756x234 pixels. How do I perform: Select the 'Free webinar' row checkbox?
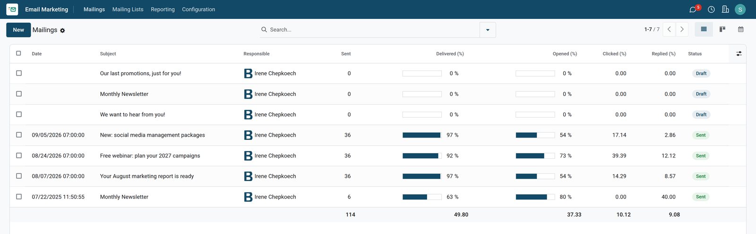19,156
